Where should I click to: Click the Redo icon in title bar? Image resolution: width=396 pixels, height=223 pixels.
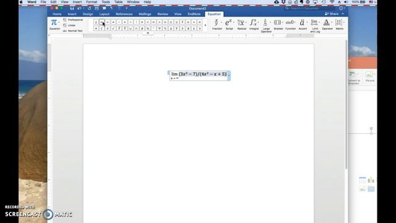[x=89, y=8]
